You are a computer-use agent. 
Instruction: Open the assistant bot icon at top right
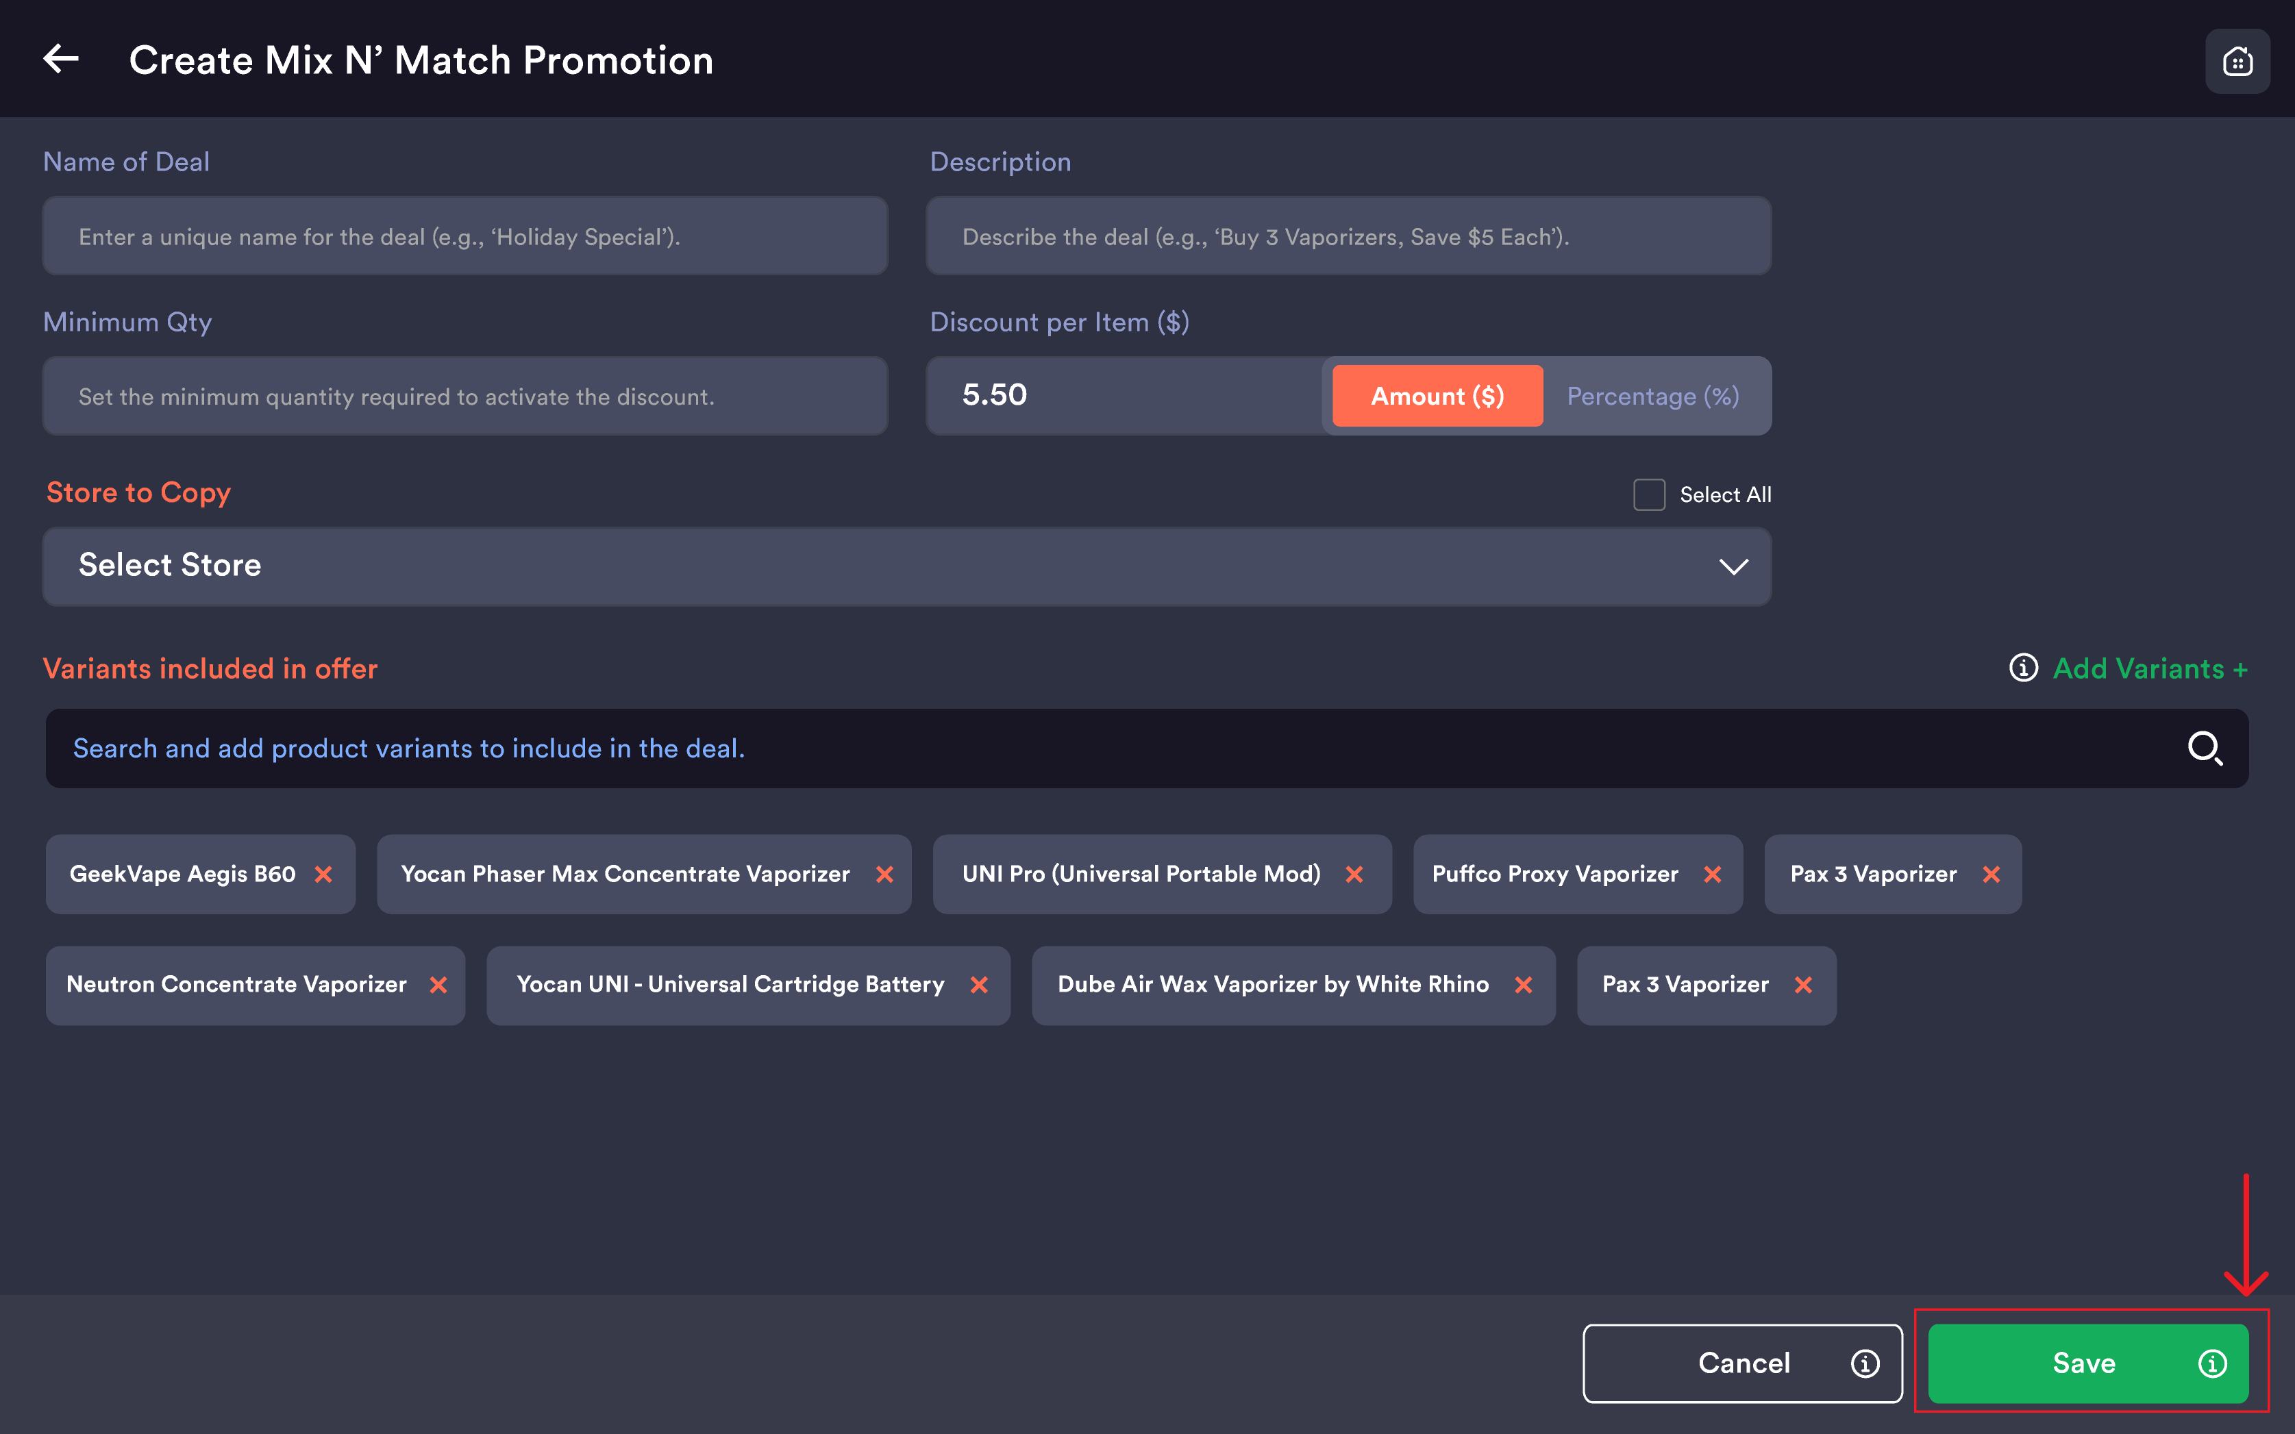2237,62
